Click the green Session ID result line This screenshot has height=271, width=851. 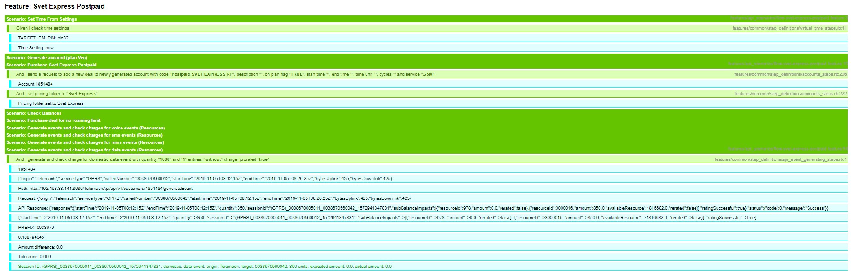204,267
